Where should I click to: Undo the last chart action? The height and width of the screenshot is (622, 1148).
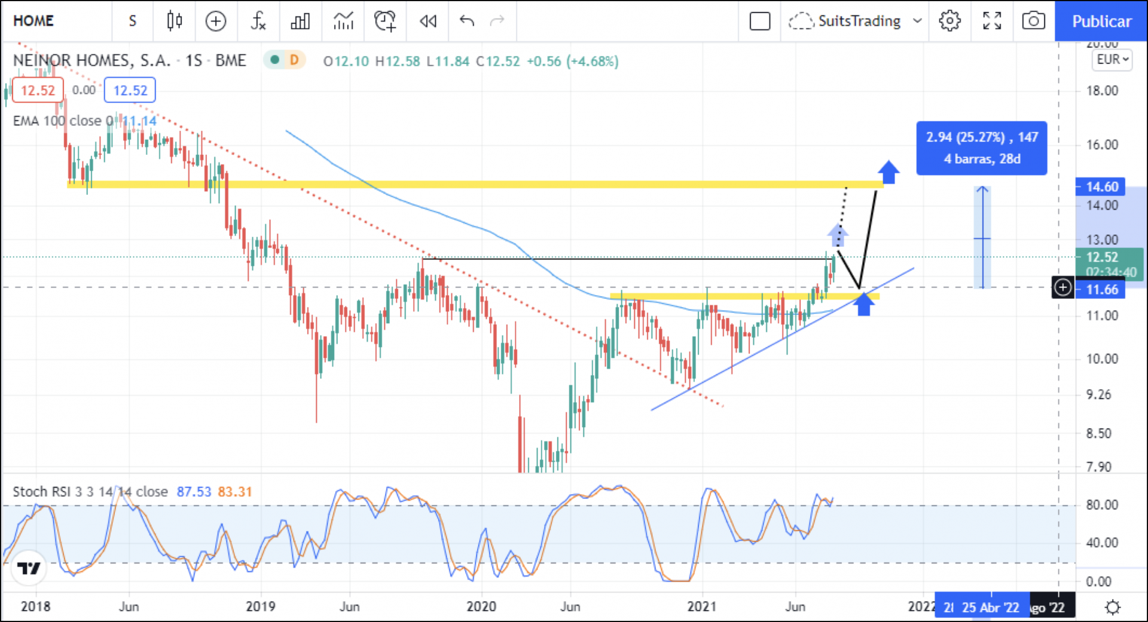coord(467,22)
